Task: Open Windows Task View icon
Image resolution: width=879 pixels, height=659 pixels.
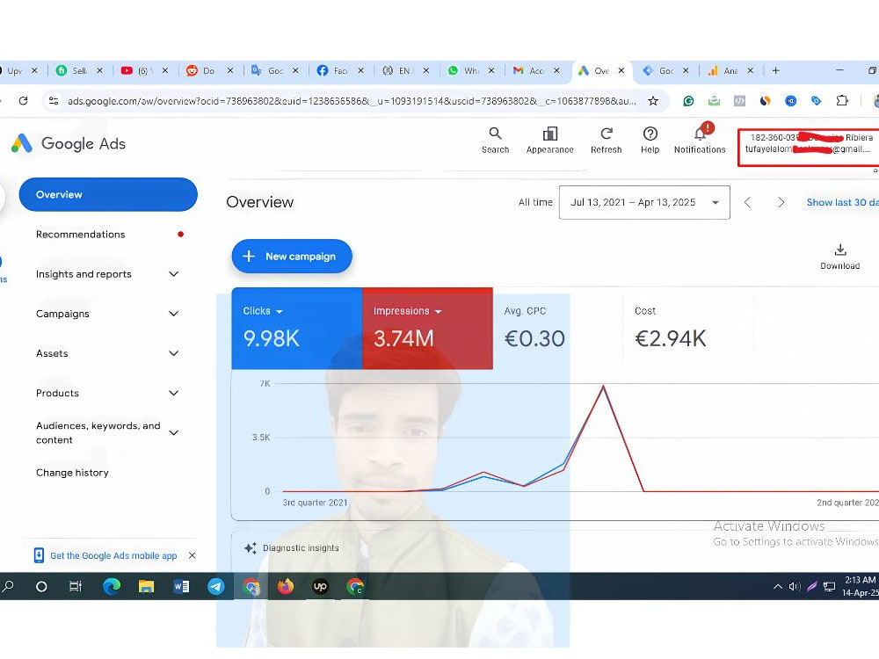Action: pyautogui.click(x=75, y=587)
